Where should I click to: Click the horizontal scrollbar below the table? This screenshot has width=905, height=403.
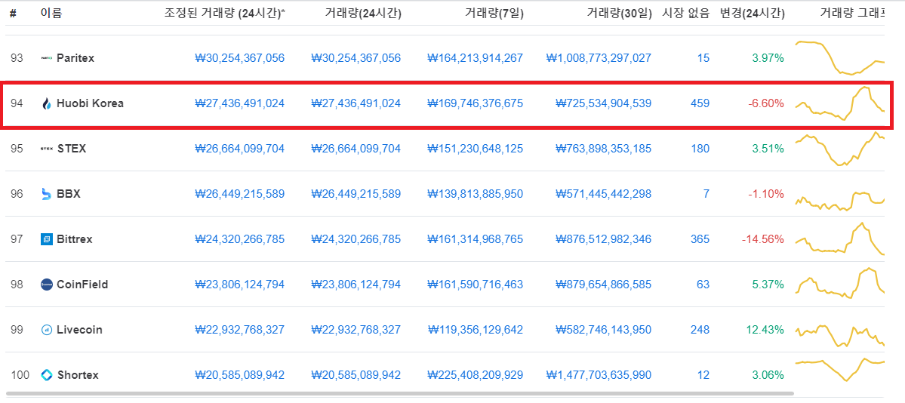[x=400, y=393]
